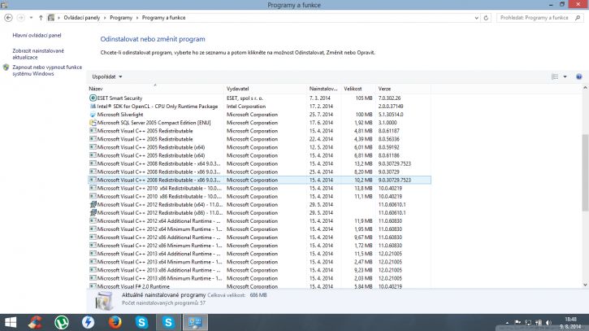The height and width of the screenshot is (331, 589).
Task: Click the Forward navigation arrow
Action: point(21,18)
